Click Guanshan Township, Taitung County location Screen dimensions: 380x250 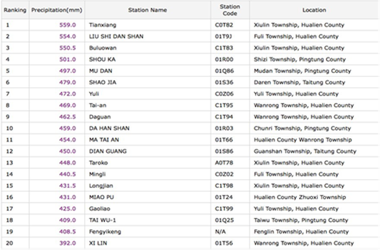pyautogui.click(x=305, y=151)
